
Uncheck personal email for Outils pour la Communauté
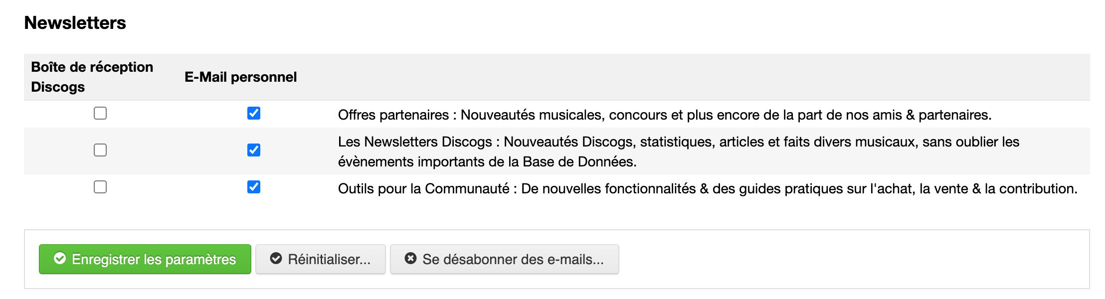(x=254, y=187)
